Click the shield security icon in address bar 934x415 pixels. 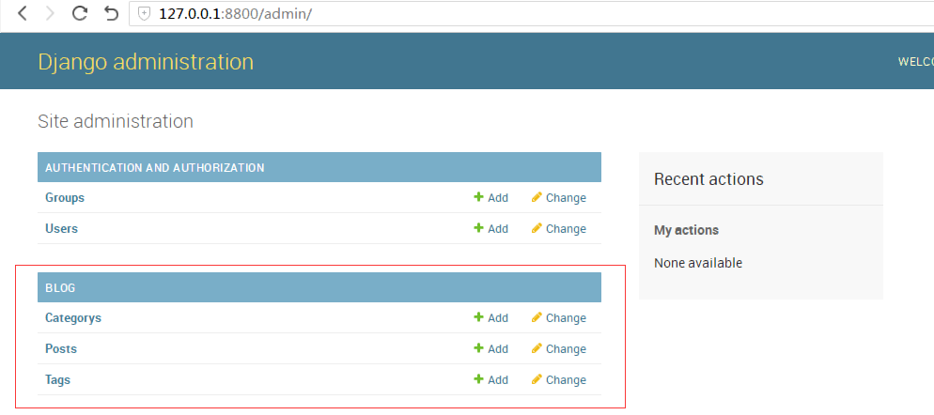point(144,14)
